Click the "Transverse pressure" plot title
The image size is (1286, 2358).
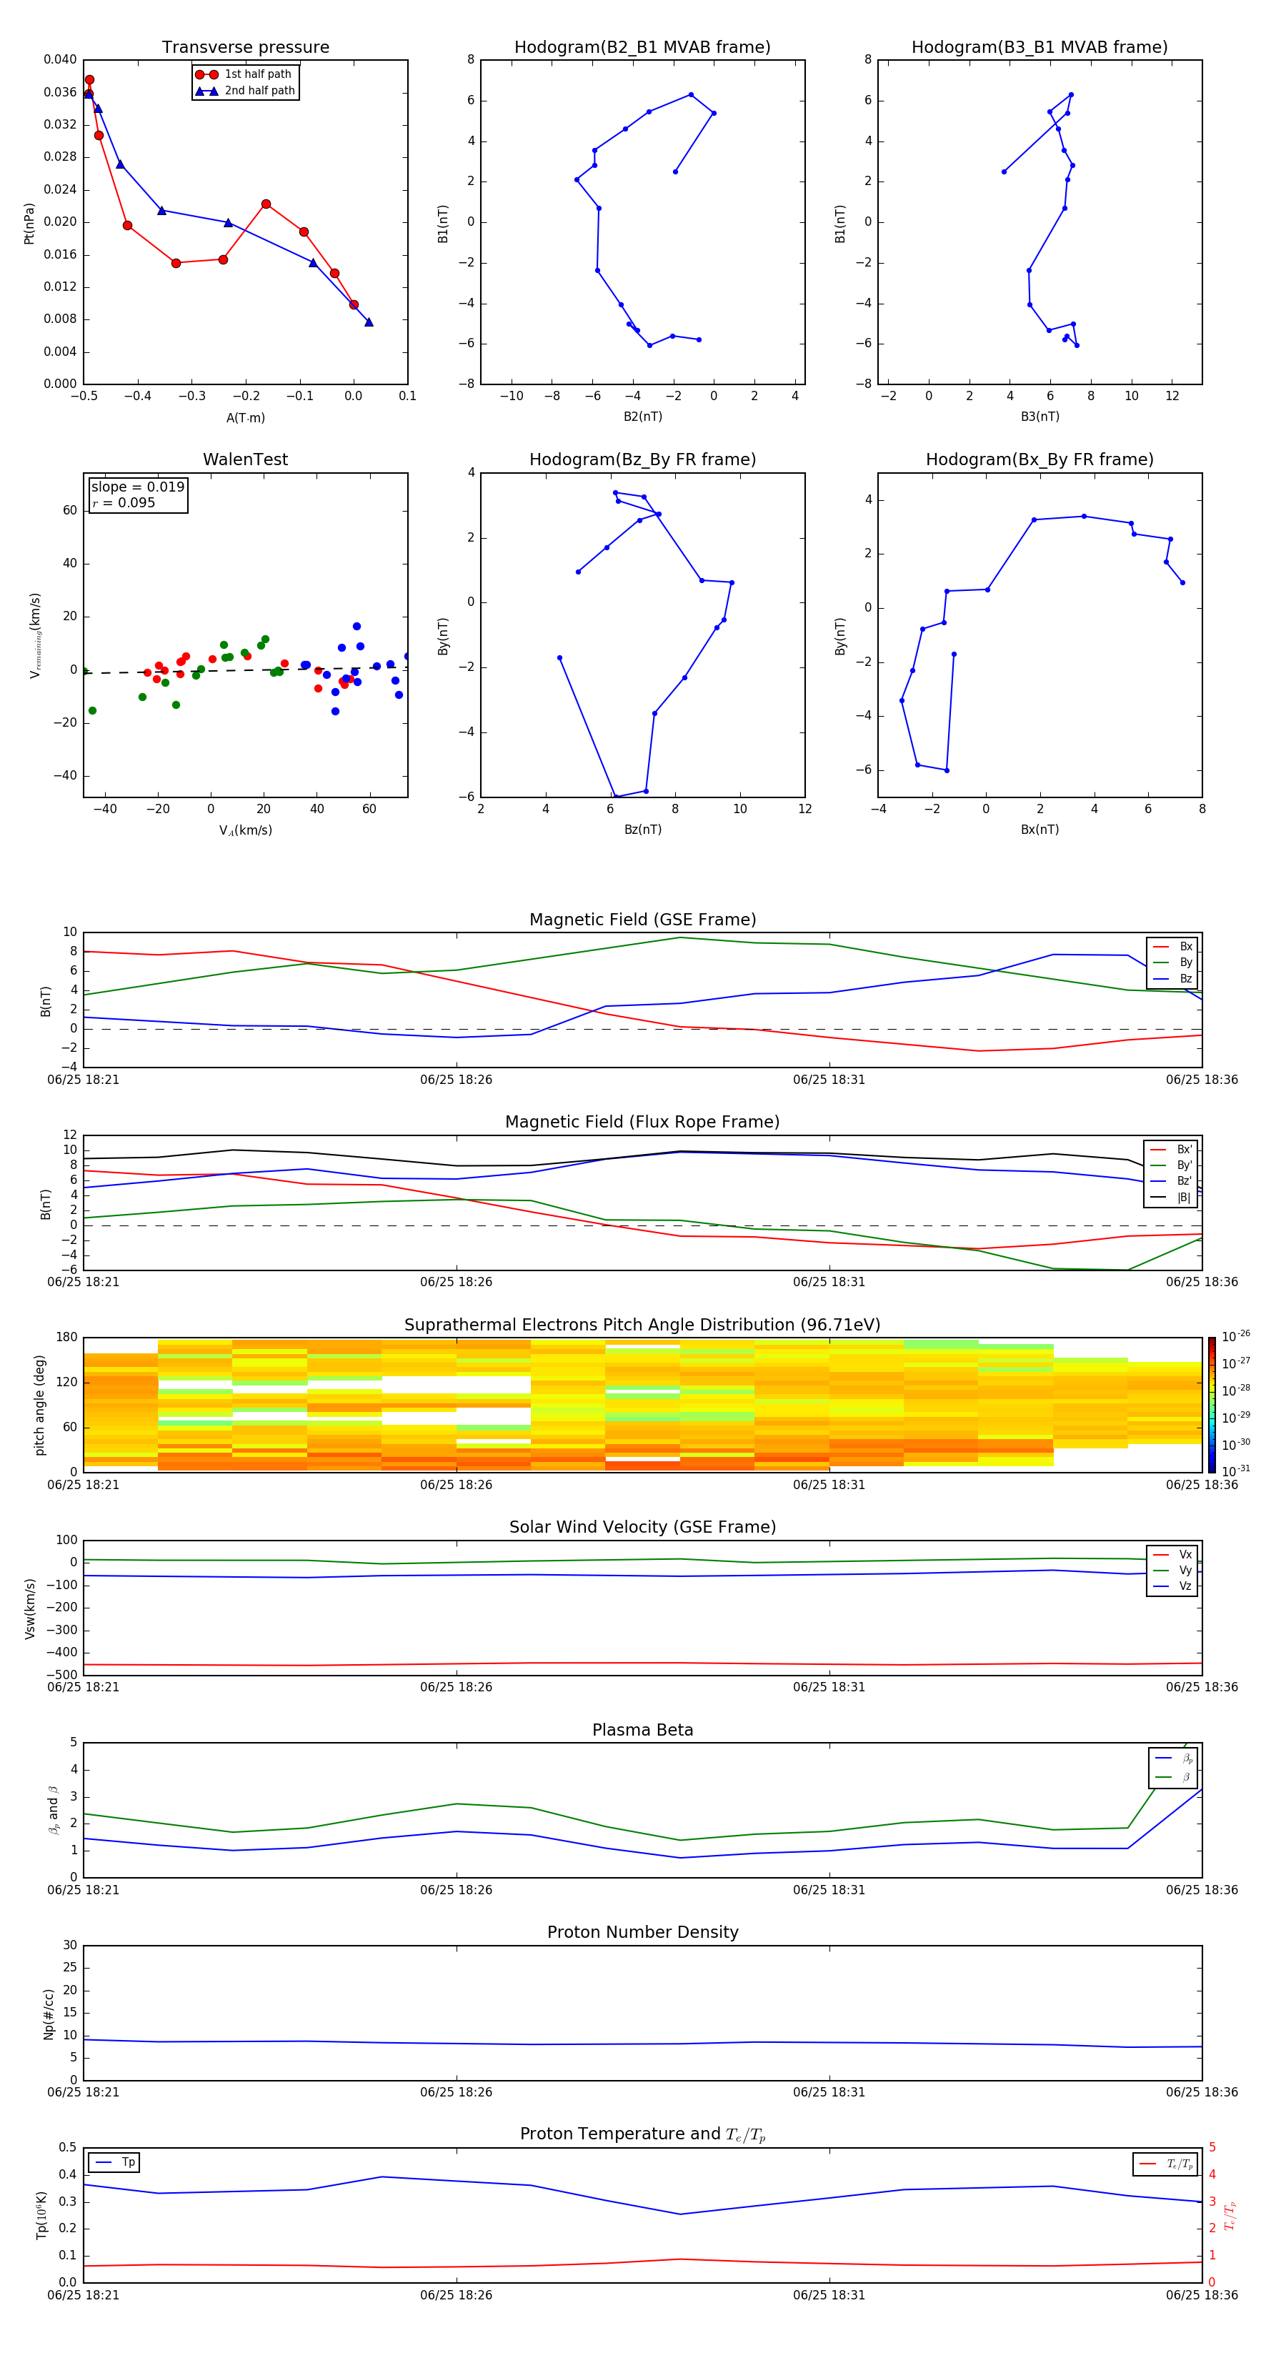point(245,48)
